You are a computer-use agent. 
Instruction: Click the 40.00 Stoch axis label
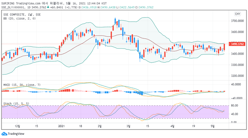(x=235, y=114)
